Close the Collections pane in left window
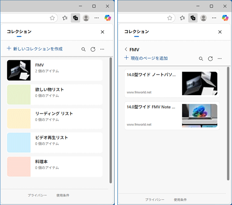The width and height of the screenshot is (232, 205). 103,32
